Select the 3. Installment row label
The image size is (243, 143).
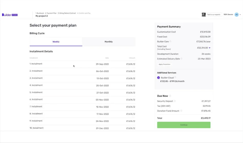click(36, 78)
